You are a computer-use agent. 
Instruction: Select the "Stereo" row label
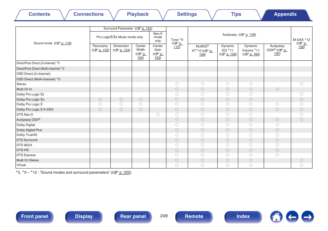[21, 84]
